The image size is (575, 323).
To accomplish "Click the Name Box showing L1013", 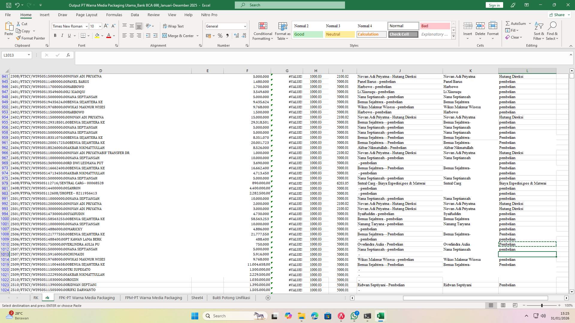I will tap(14, 55).
